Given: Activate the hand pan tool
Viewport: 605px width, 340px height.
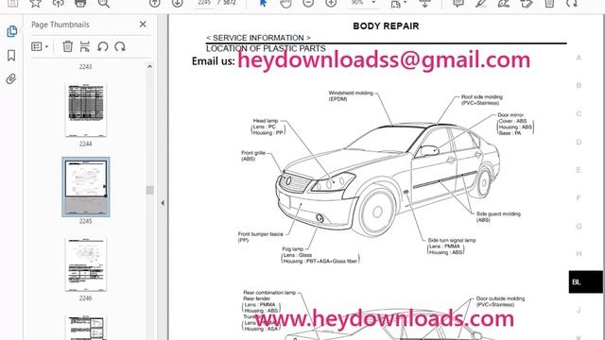Looking at the screenshot, I should click(285, 4).
